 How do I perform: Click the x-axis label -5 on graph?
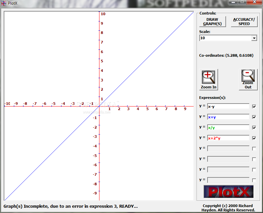click(53, 104)
